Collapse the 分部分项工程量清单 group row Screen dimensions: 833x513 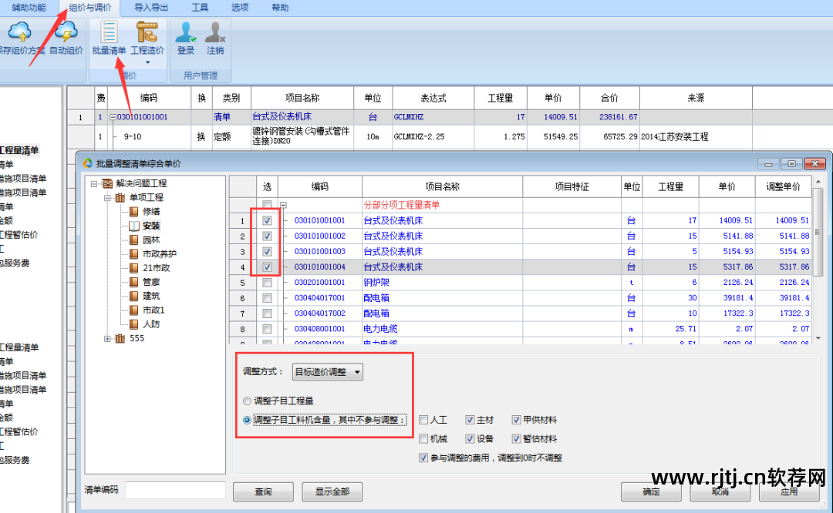[x=283, y=205]
